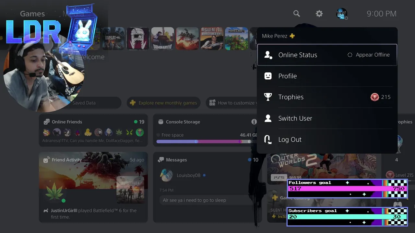Screen dimensions: 415x233
Task: Change the Appear Offline status option
Action: pyautogui.click(x=369, y=55)
